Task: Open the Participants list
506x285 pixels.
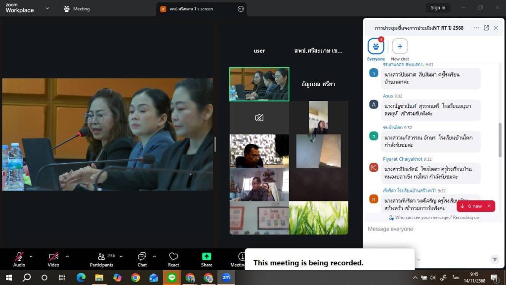Action: [x=102, y=259]
